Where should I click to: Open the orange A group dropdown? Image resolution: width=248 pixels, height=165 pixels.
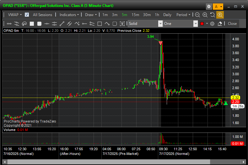tap(218, 7)
